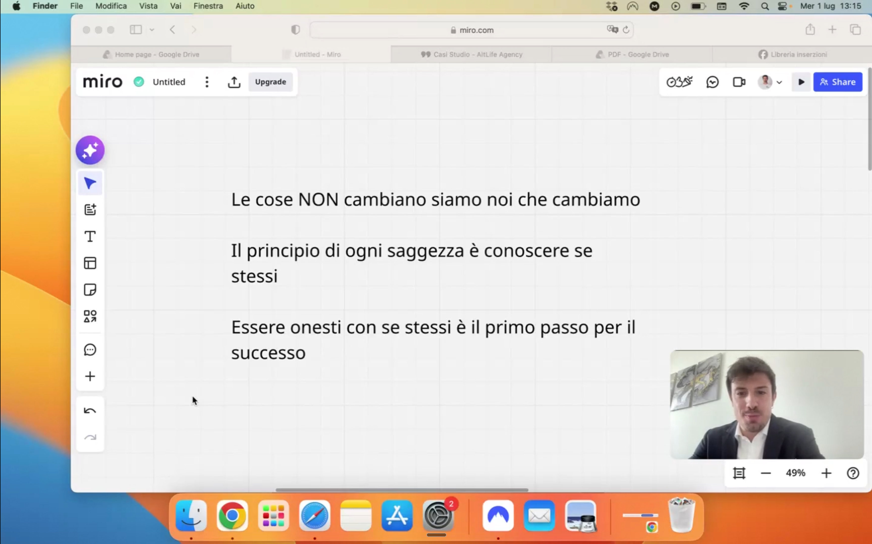This screenshot has height=544, width=872.
Task: Redo the last action
Action: [90, 438]
